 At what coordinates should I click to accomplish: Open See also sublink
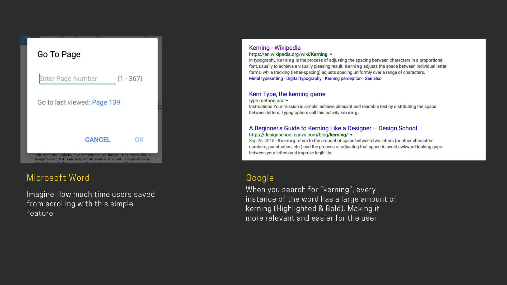pyautogui.click(x=373, y=78)
